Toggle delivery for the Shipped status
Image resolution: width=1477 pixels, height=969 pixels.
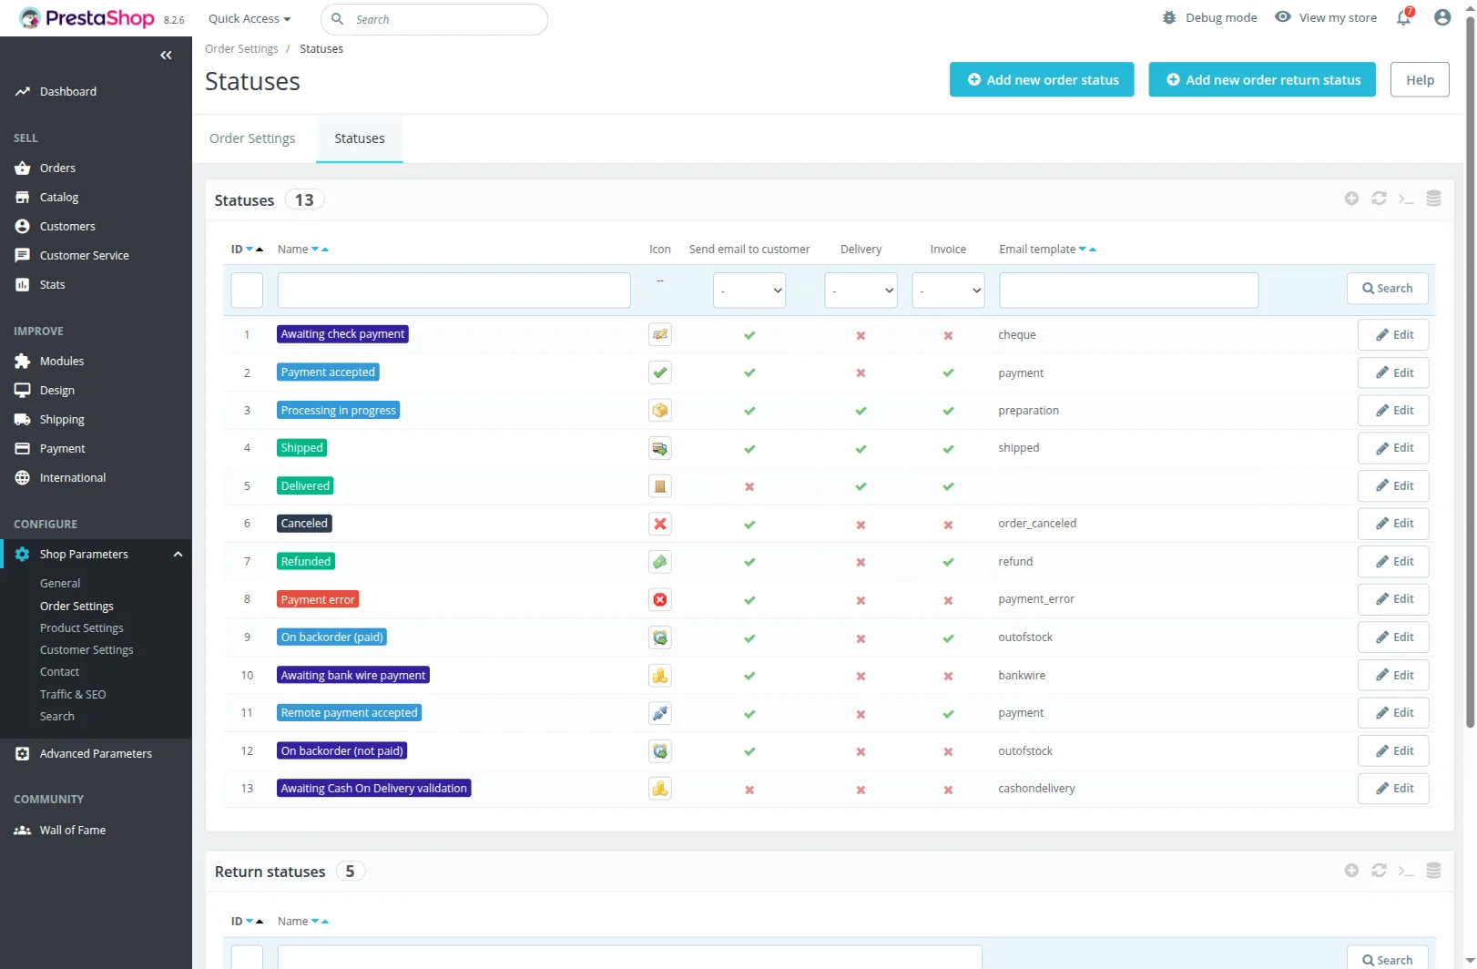coord(861,449)
